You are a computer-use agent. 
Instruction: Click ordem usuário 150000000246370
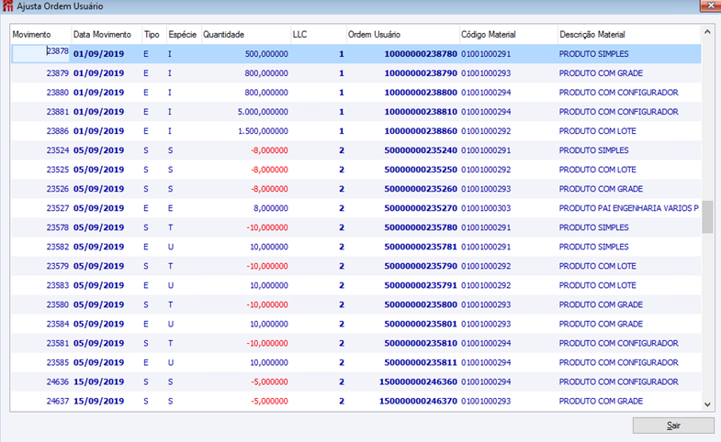(x=418, y=401)
